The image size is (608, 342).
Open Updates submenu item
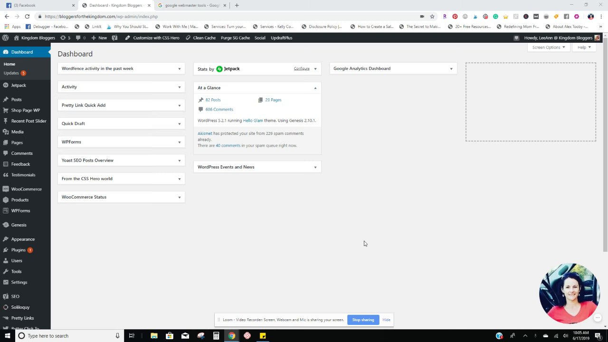tap(14, 73)
